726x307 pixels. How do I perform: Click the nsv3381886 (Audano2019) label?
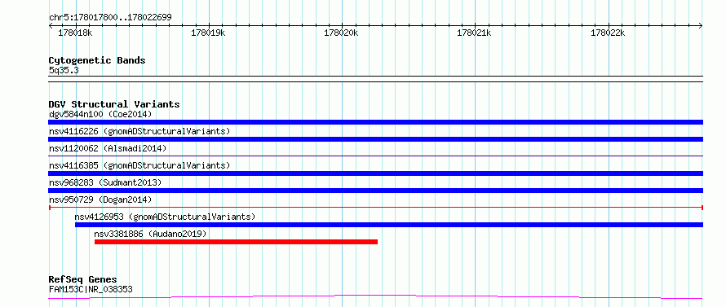[150, 234]
